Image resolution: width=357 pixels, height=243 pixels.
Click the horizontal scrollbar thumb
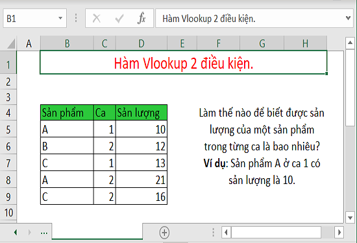277,233
